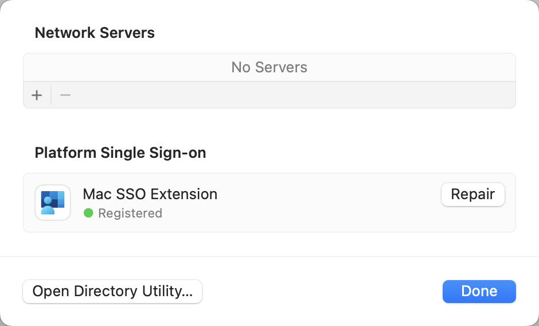
Task: Select the Mac SSO Extension name label
Action: (x=150, y=194)
